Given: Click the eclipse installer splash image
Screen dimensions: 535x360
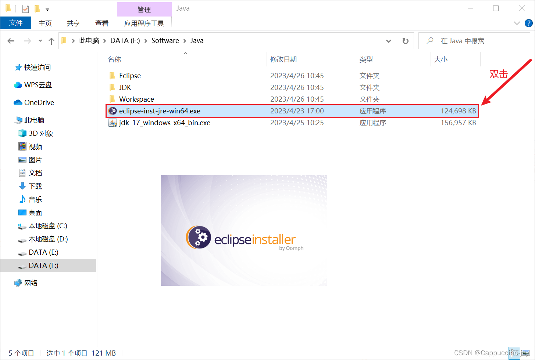Looking at the screenshot, I should [243, 230].
